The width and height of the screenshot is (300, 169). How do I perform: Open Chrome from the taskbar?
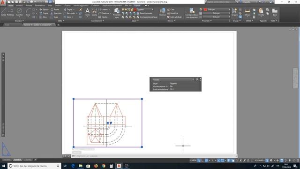click(104, 166)
